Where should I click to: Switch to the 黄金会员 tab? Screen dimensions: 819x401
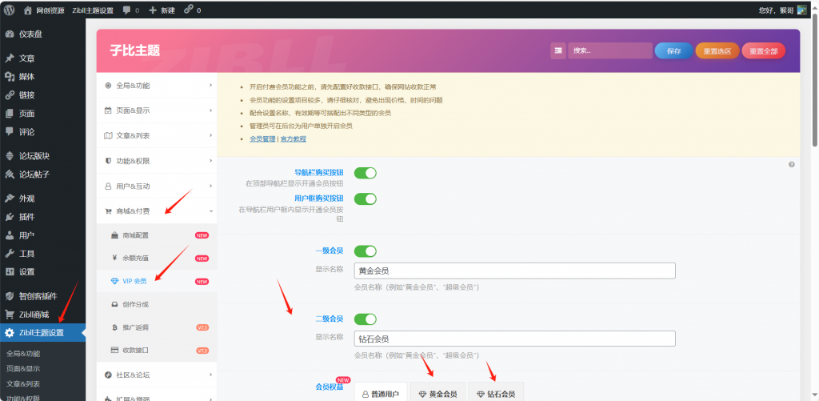[x=437, y=394]
